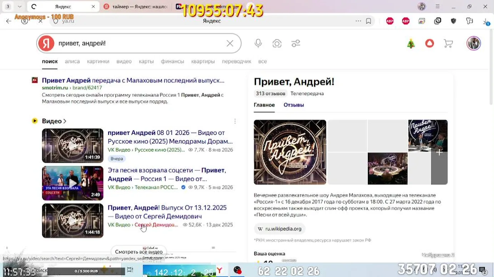Open the shopping cart icon
Screen dimensions: 494x277
pyautogui.click(x=448, y=43)
